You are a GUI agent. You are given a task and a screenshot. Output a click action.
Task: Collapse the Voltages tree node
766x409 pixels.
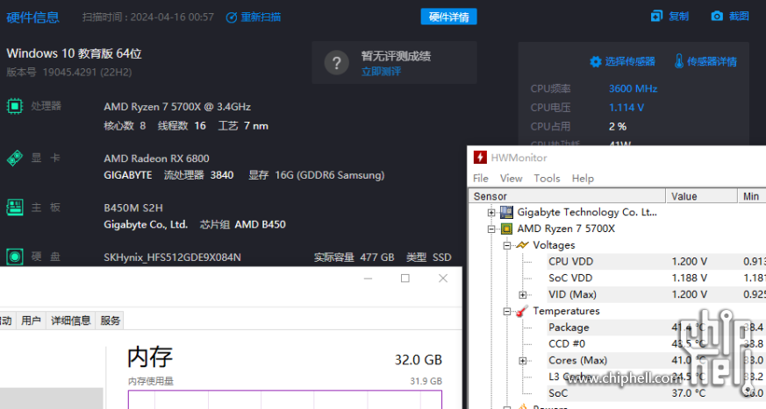507,246
